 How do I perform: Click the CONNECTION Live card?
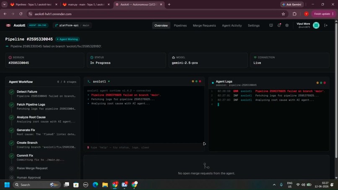click(x=290, y=60)
